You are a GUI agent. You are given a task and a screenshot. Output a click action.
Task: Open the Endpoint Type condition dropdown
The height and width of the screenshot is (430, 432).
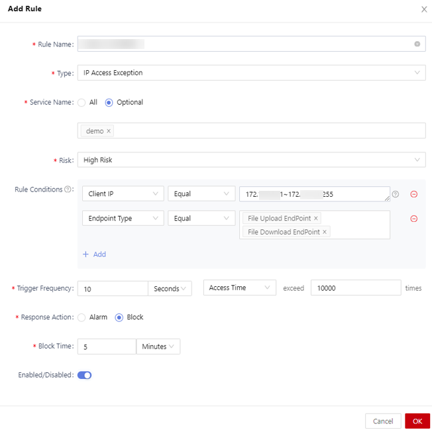click(x=123, y=218)
